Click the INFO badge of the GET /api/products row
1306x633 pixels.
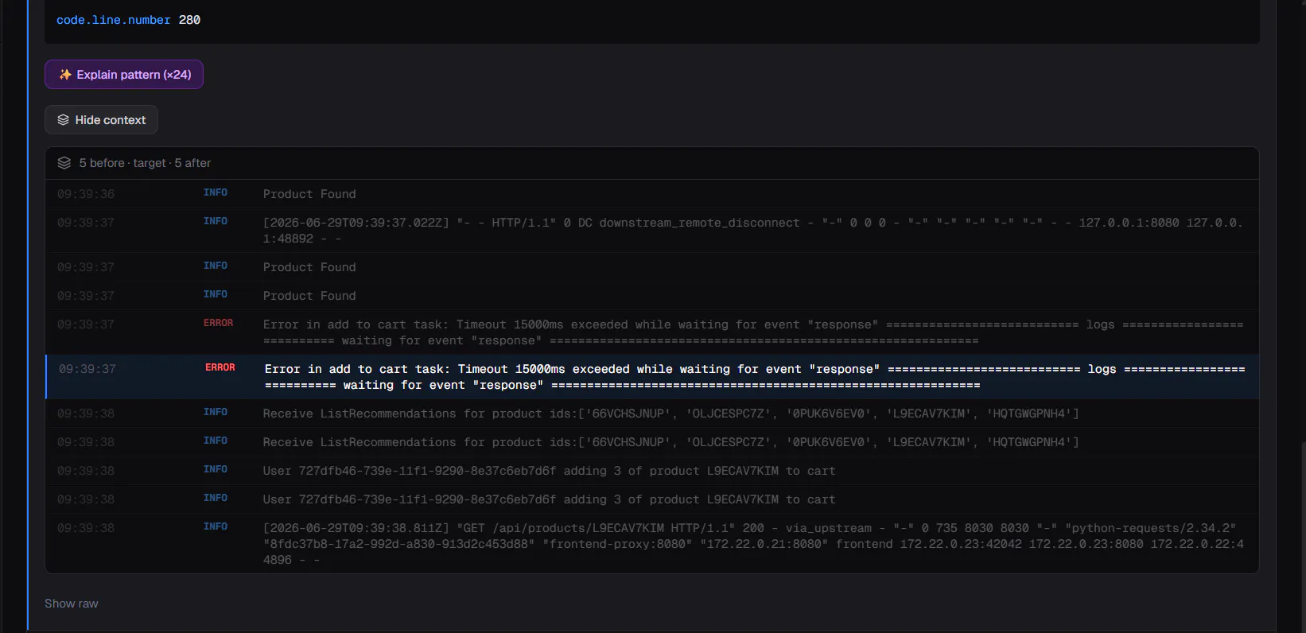216,527
